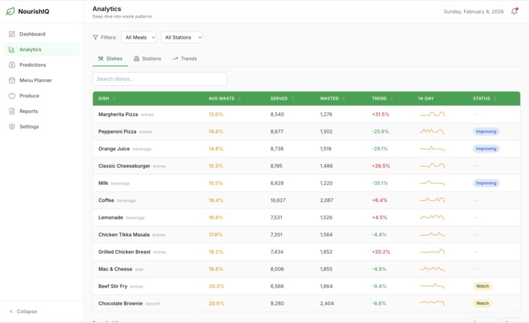The height and width of the screenshot is (323, 529).
Task: Click the Settings gear icon
Action: (12, 127)
